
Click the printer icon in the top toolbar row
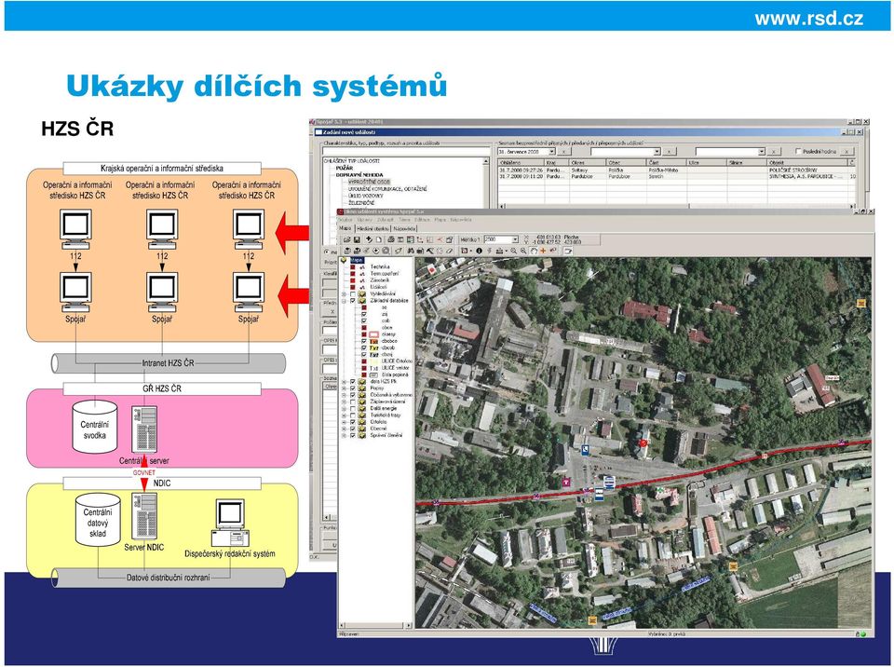[x=390, y=239]
